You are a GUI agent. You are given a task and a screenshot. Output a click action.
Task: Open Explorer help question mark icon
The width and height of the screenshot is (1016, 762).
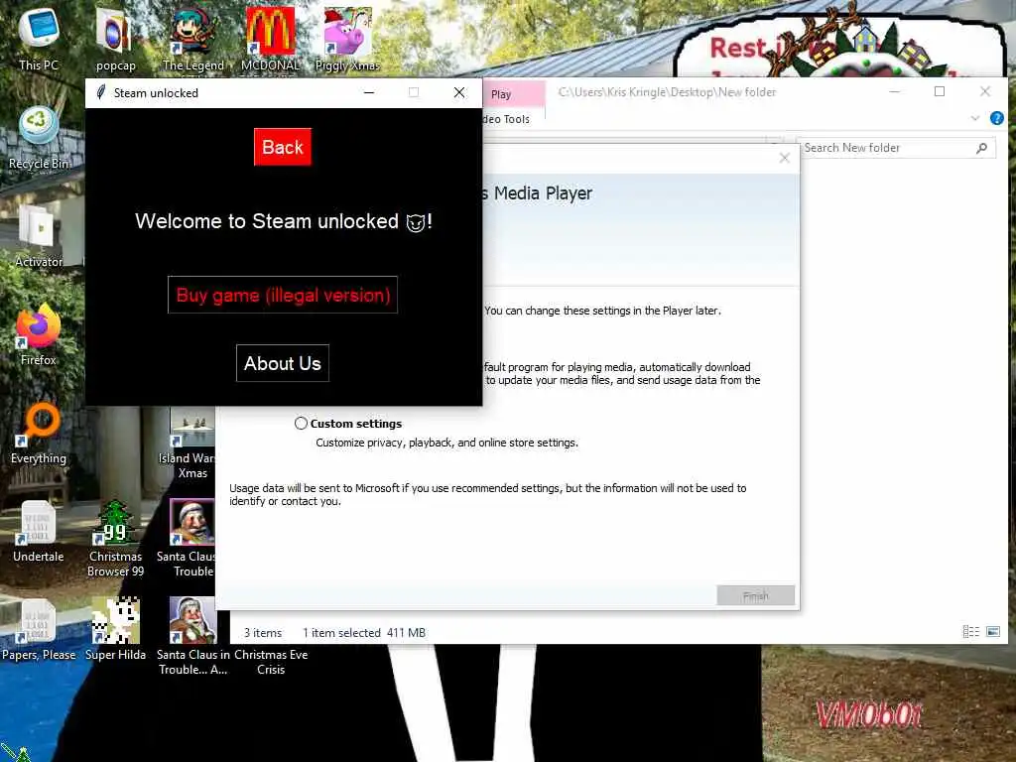coord(996,118)
